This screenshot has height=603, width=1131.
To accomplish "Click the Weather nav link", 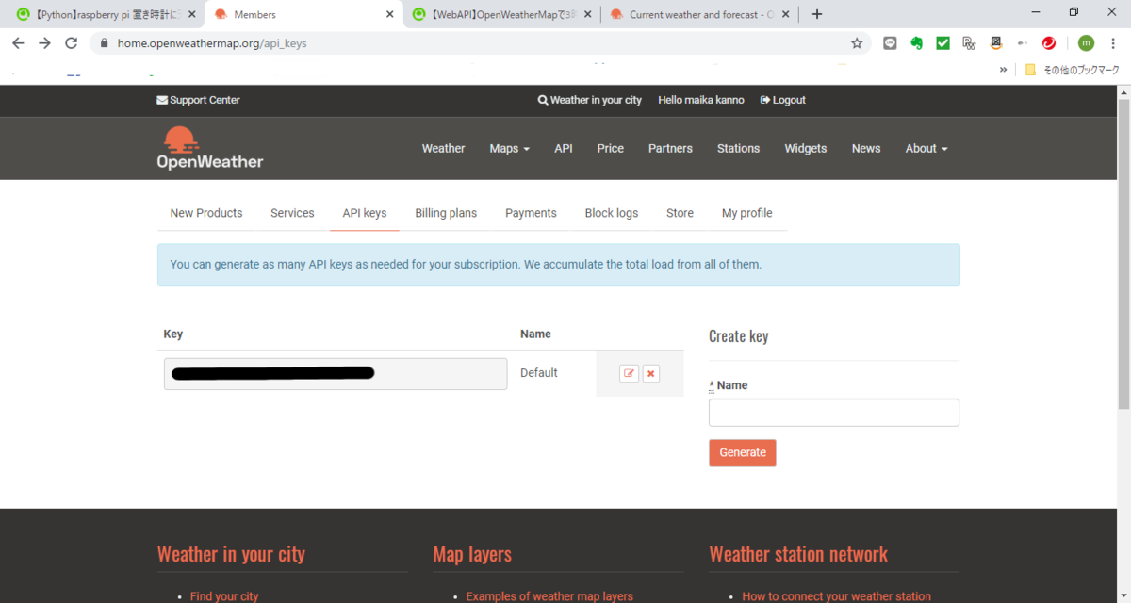I will [443, 148].
